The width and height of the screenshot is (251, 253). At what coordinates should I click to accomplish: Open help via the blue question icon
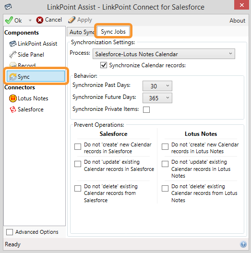[243, 244]
